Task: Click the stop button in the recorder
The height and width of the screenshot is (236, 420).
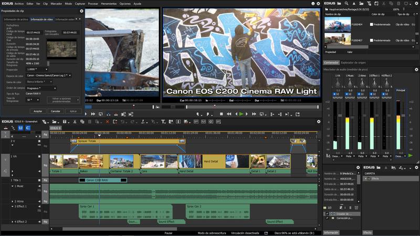Action: click(x=221, y=114)
